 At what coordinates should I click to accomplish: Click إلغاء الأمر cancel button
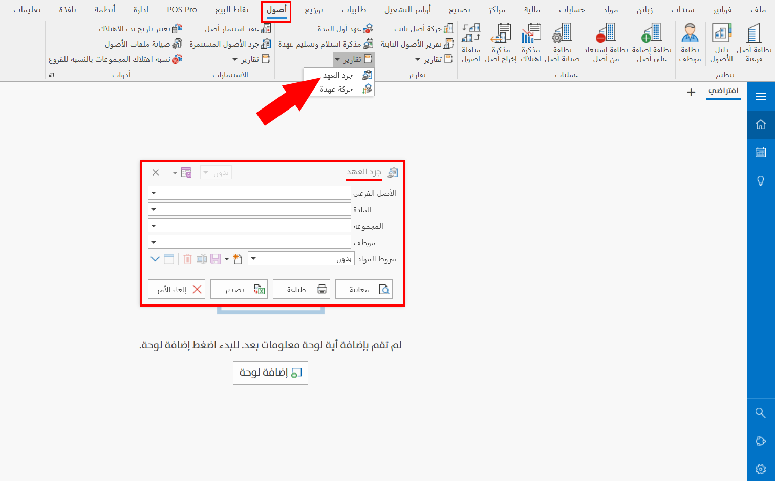click(x=177, y=289)
